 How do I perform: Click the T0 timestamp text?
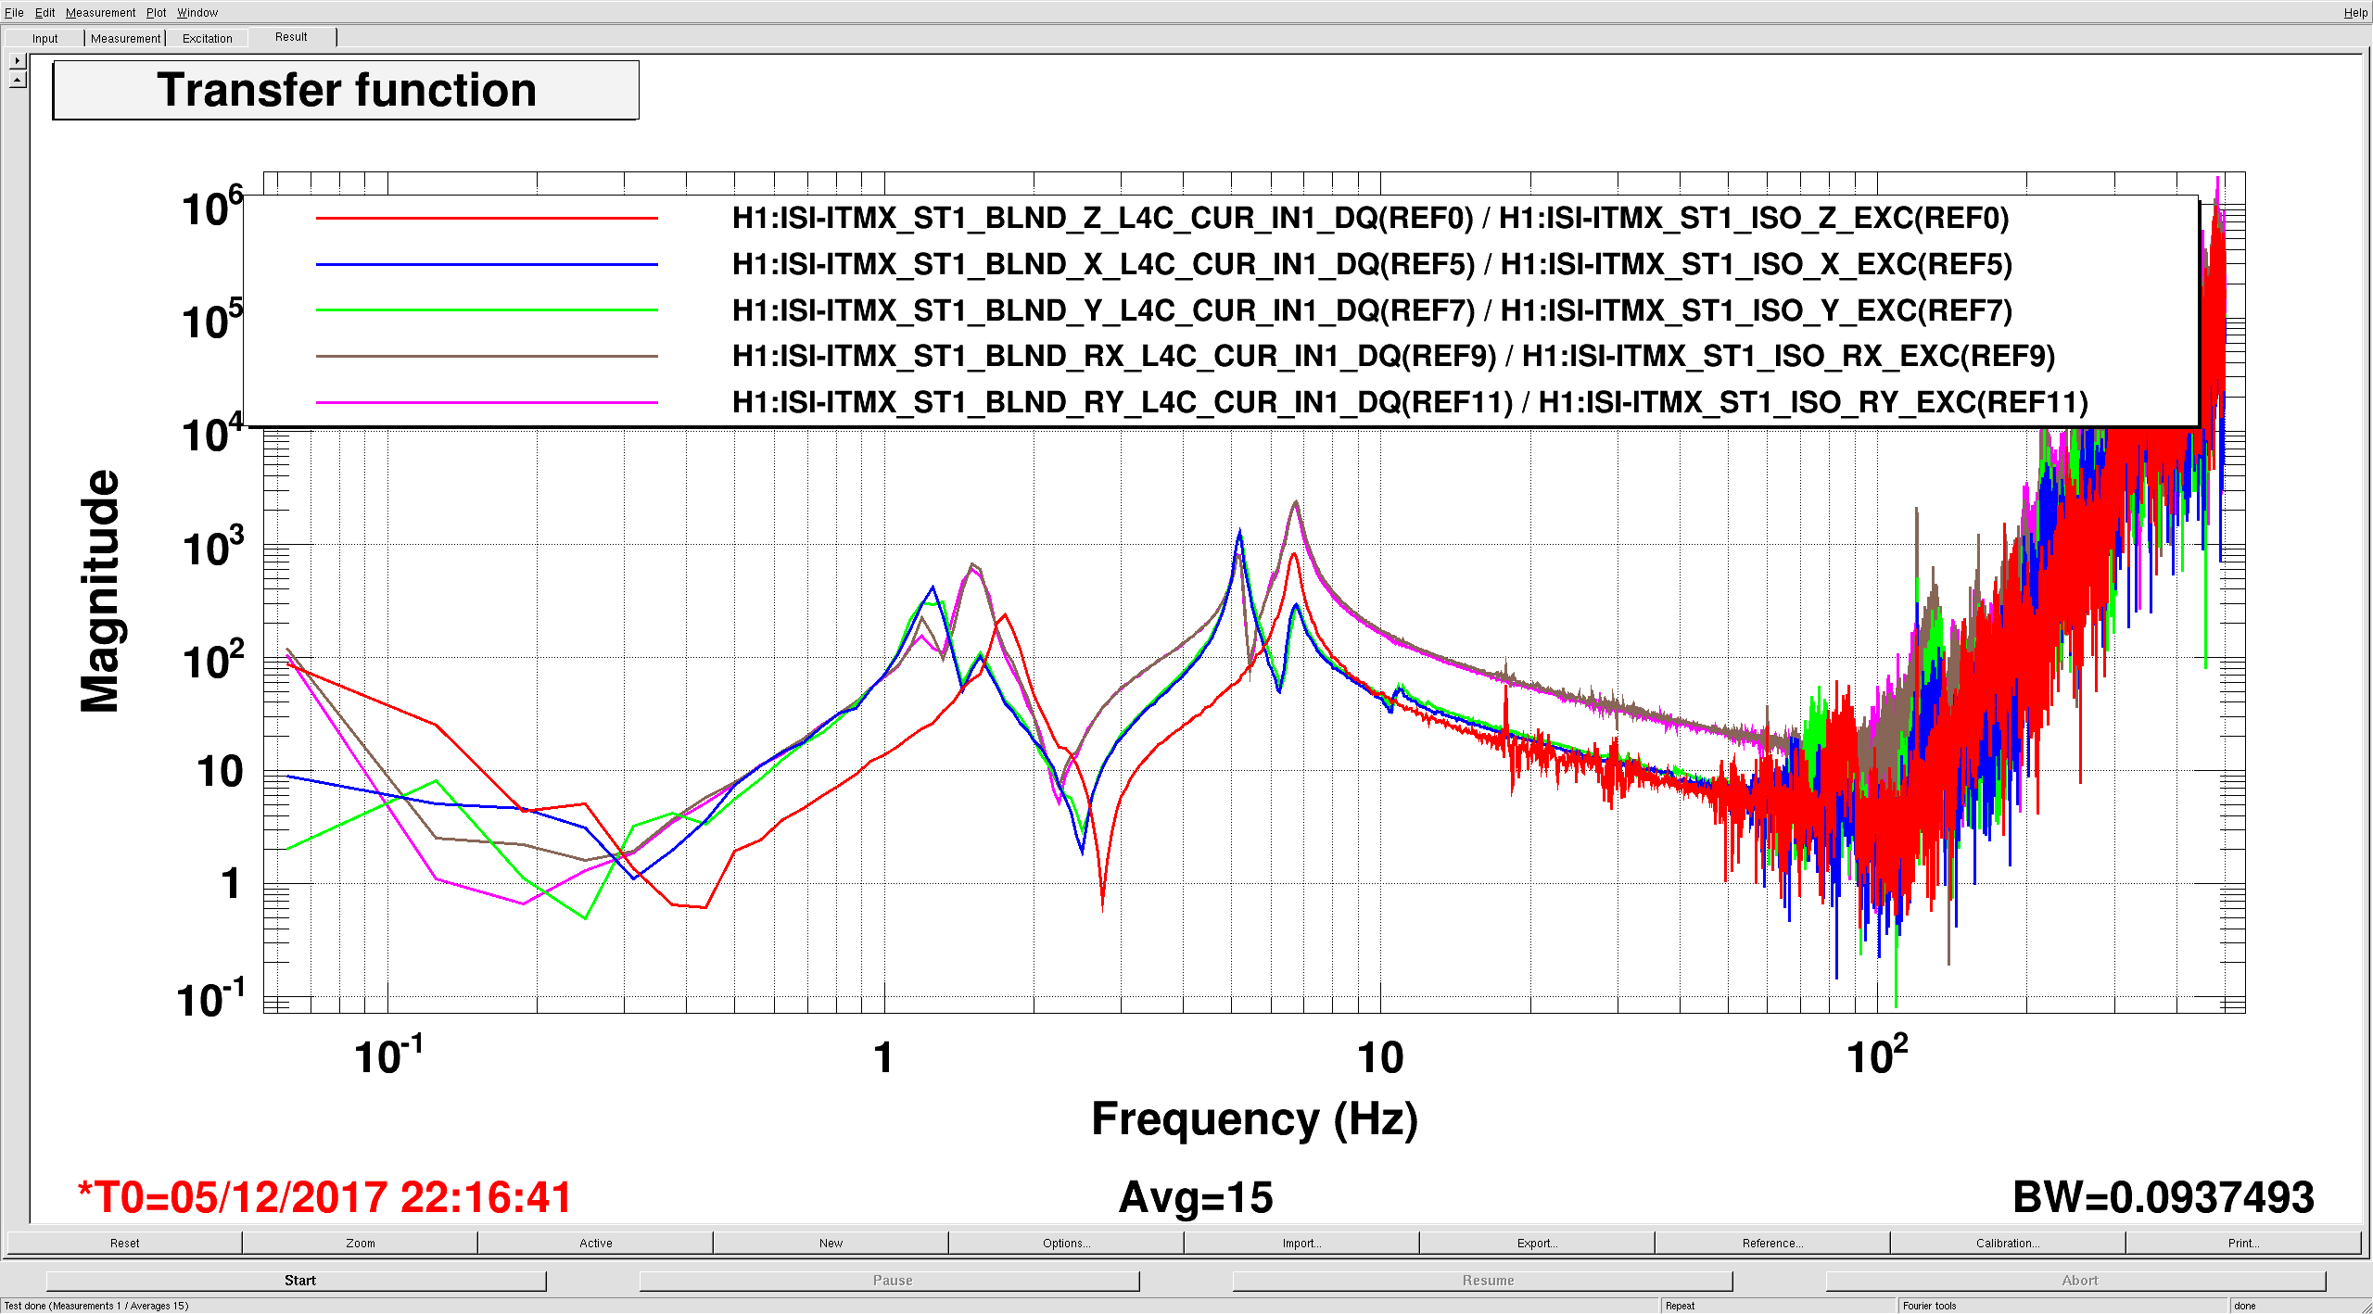(x=324, y=1197)
